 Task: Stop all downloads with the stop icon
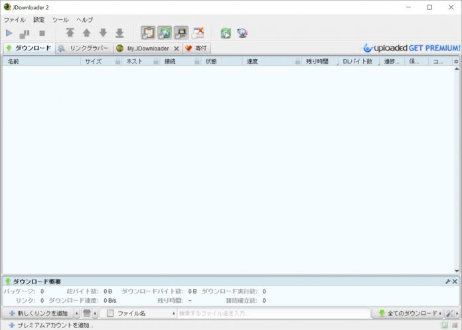[42, 33]
